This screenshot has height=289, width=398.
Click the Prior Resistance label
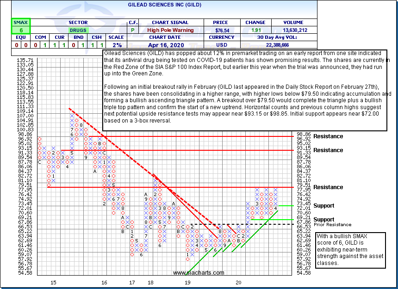[327, 225]
